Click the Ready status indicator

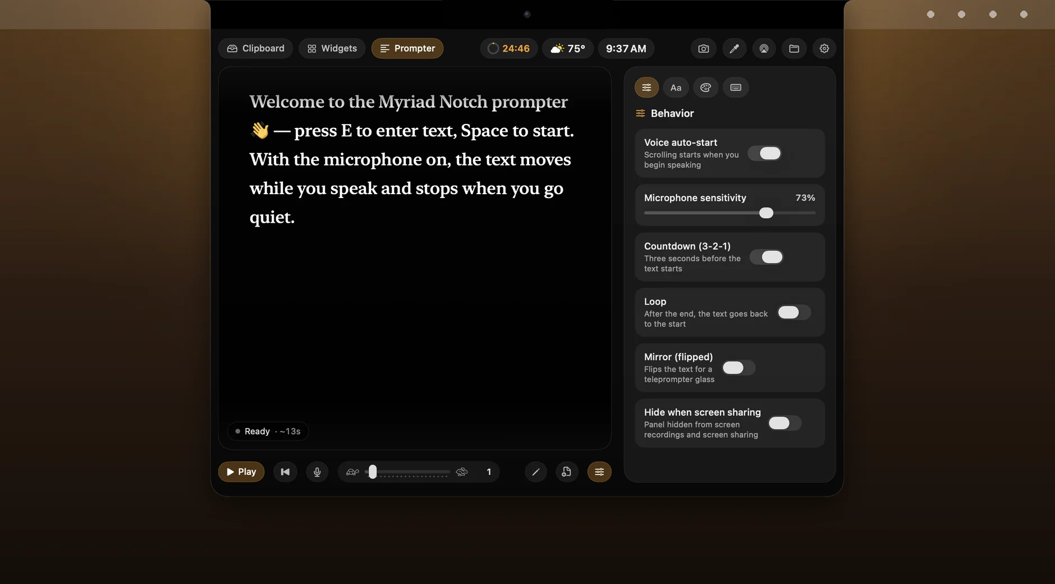[x=268, y=431]
